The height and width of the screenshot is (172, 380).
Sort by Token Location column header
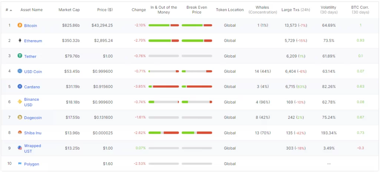[x=230, y=10]
